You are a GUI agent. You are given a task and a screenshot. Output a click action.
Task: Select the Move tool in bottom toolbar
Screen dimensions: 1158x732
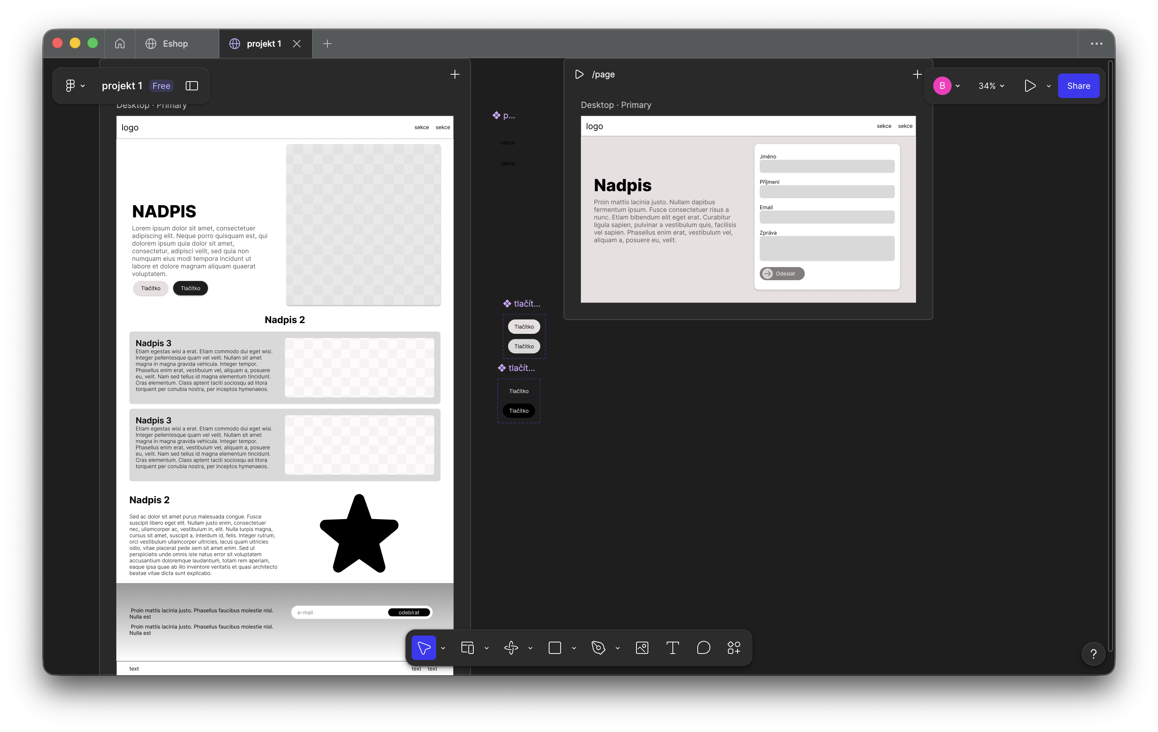(x=424, y=647)
